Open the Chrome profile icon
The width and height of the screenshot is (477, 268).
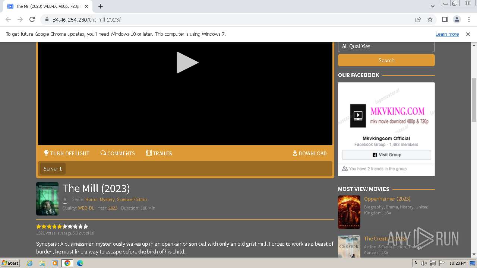click(x=457, y=19)
